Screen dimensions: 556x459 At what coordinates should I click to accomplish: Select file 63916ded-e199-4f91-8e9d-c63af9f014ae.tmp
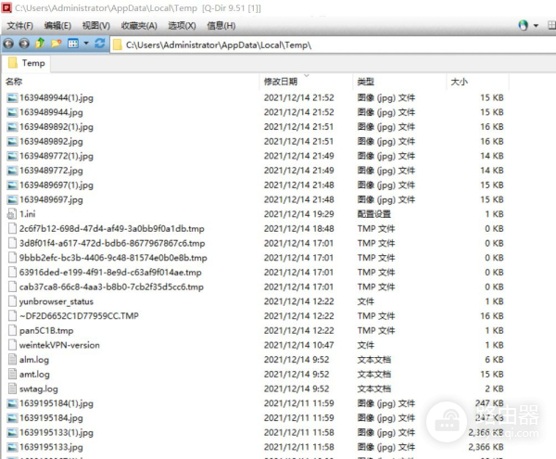click(110, 272)
